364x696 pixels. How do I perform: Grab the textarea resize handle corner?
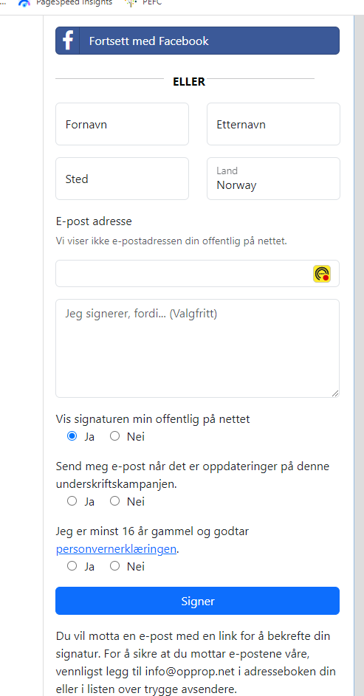[x=335, y=393]
